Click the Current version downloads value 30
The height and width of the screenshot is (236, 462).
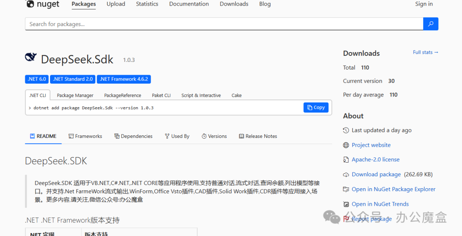[391, 81]
